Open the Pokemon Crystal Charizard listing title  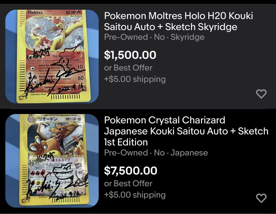186,131
